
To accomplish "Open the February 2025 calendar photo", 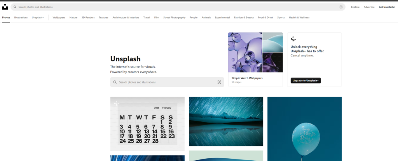I will 147,124.
